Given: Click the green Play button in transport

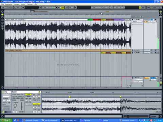Looking at the screenshot, I should (54, 7).
